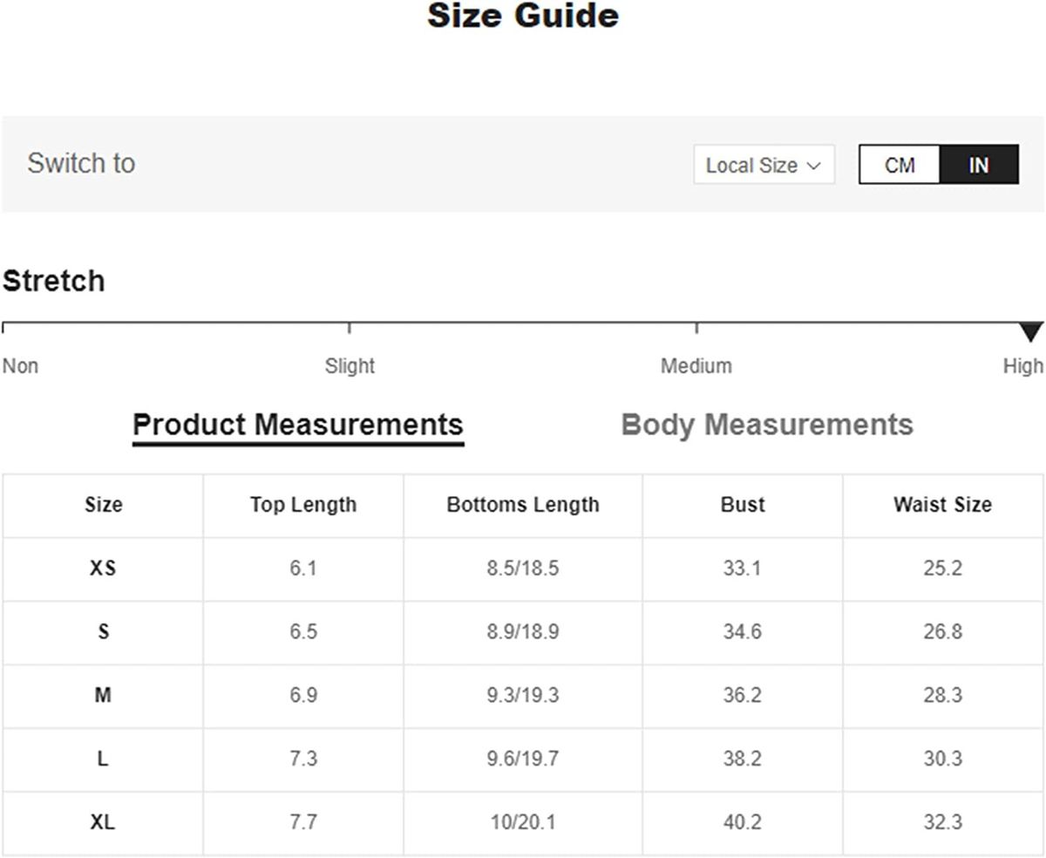Select the IN unit toggle
The width and height of the screenshot is (1046, 858).
[x=978, y=165]
